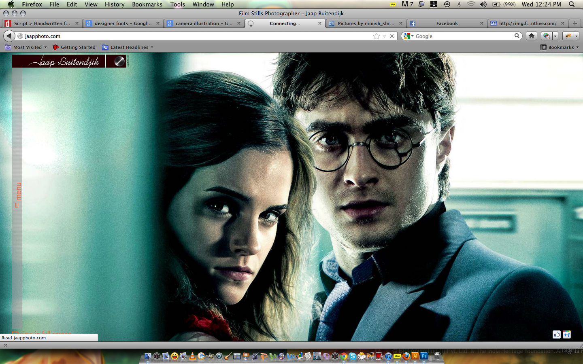Go back using the browser Back arrow
The width and height of the screenshot is (583, 364).
click(9, 36)
